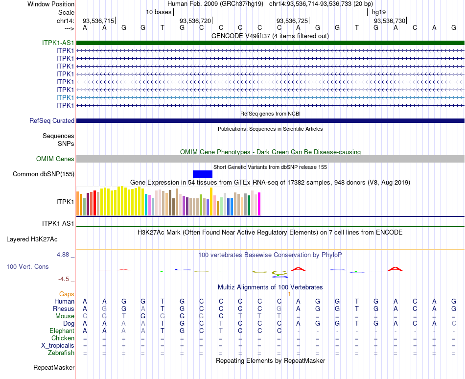This screenshot has height=379, width=465.
Task: Click the SNPs track label
Action: pyautogui.click(x=66, y=143)
